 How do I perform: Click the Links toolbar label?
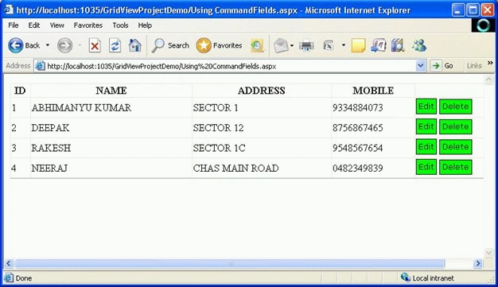(x=474, y=66)
